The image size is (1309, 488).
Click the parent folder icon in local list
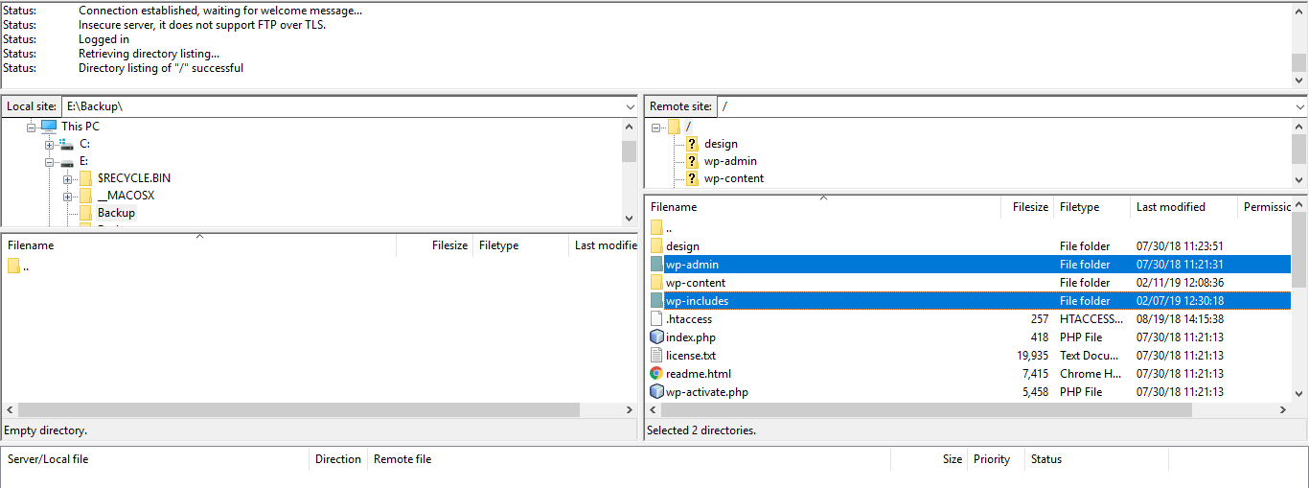click(13, 267)
